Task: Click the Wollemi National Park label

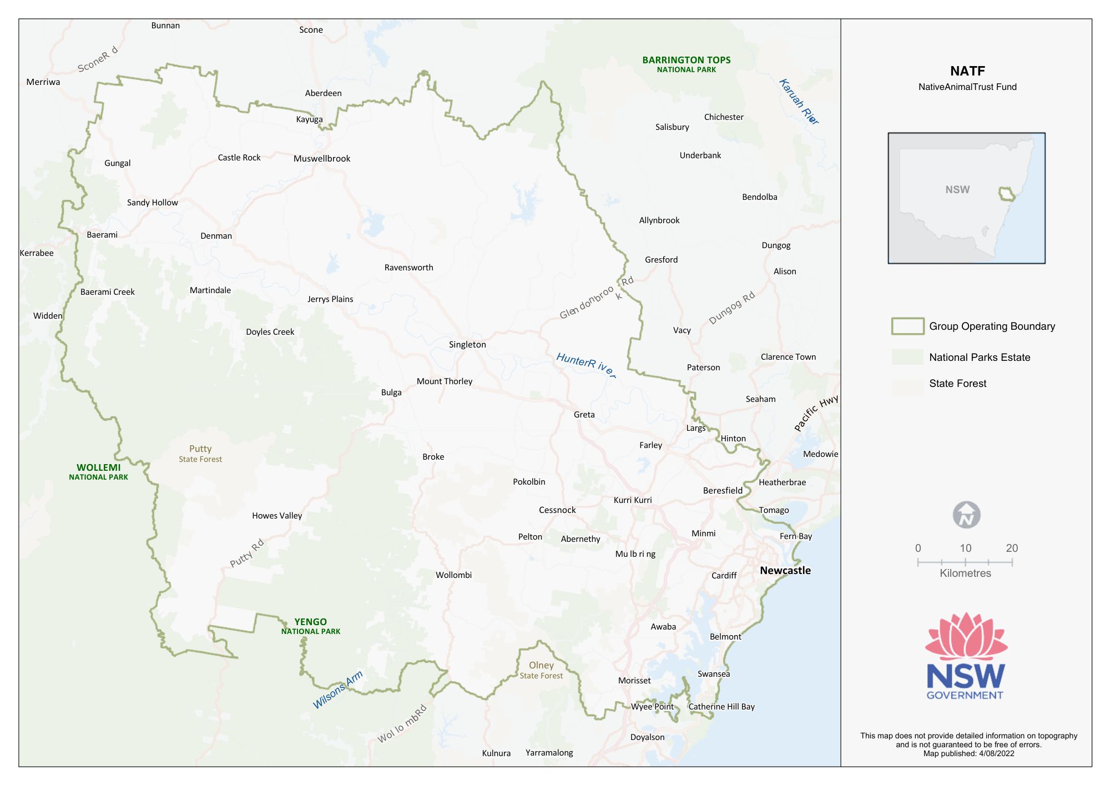Action: coord(98,472)
